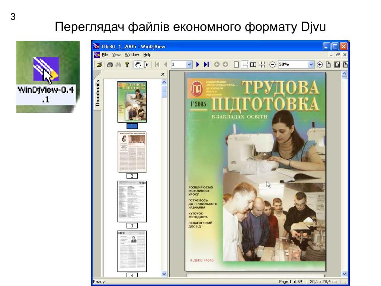Click the thumbnails scrollbar down arrow
Image resolution: width=381 pixels, height=286 pixels.
[x=164, y=274]
